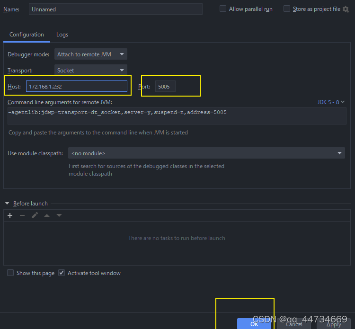Click the Apply button

(334, 324)
